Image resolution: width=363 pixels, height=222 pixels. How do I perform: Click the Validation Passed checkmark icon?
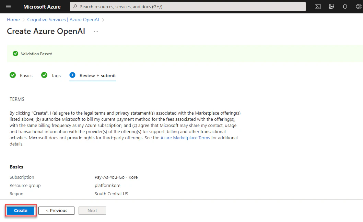pyautogui.click(x=15, y=54)
